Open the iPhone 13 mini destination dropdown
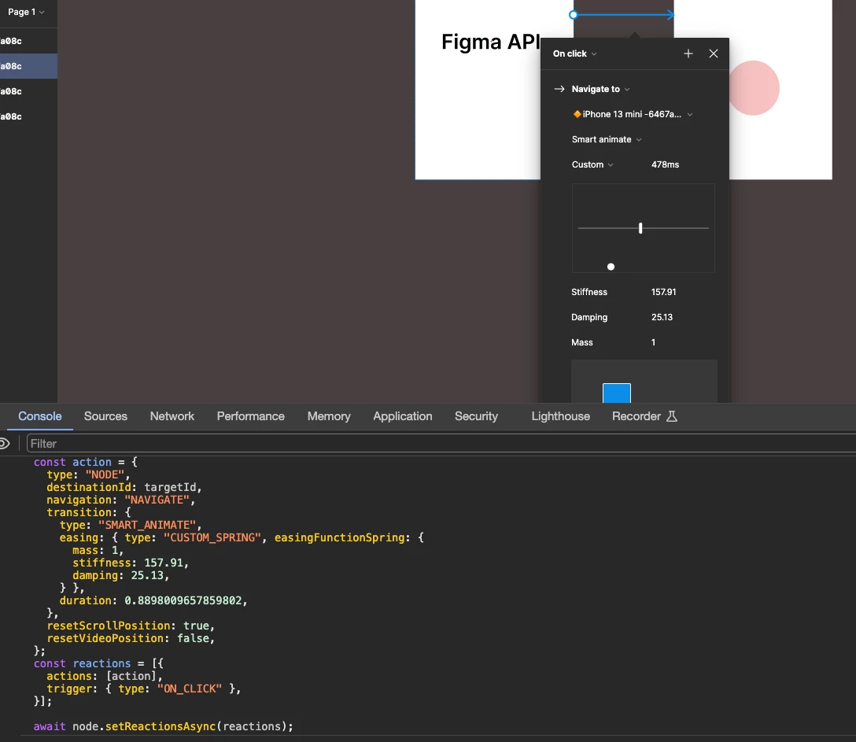This screenshot has height=742, width=856. tap(633, 114)
